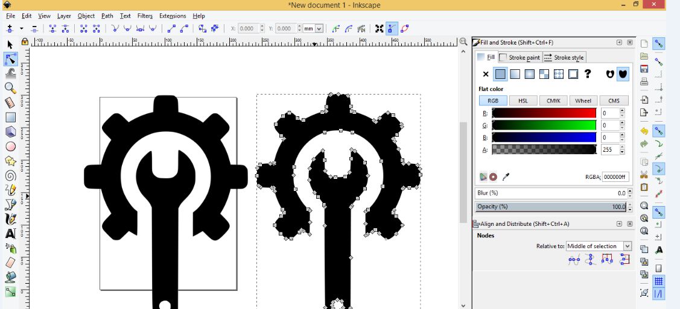Select the Selector arrow tool
The height and width of the screenshot is (309, 680).
click(x=10, y=44)
